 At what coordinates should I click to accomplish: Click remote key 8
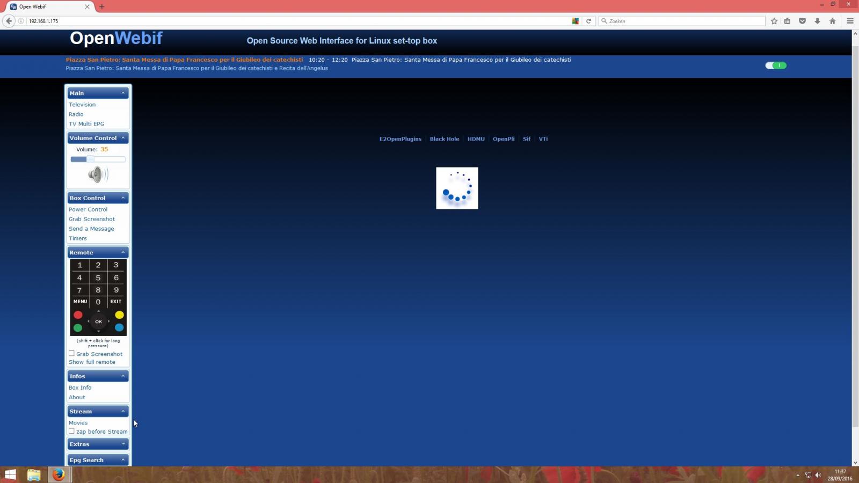coord(98,290)
